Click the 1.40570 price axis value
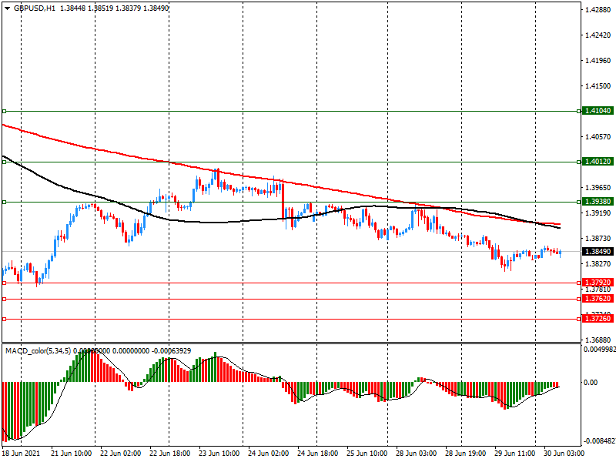Image resolution: width=616 pixels, height=462 pixels. pyautogui.click(x=598, y=137)
